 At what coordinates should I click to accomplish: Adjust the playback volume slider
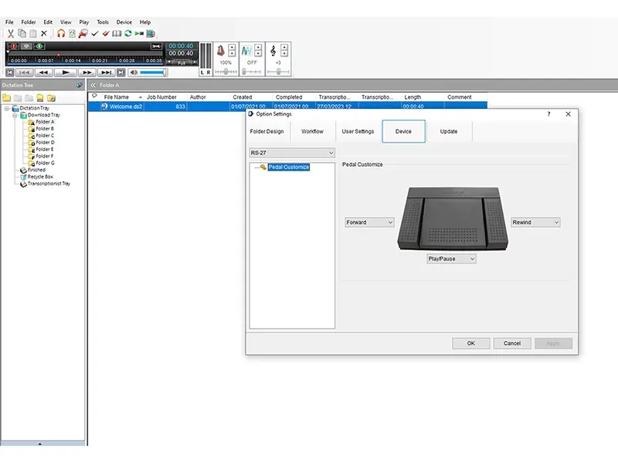(152, 72)
